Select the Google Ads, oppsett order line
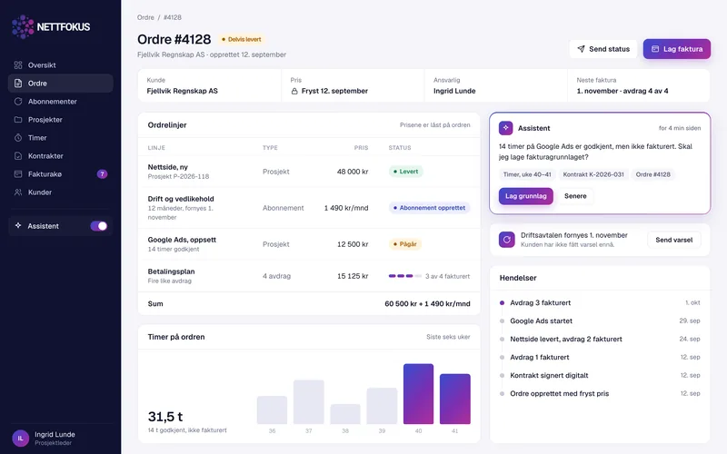727x454 pixels. point(309,244)
